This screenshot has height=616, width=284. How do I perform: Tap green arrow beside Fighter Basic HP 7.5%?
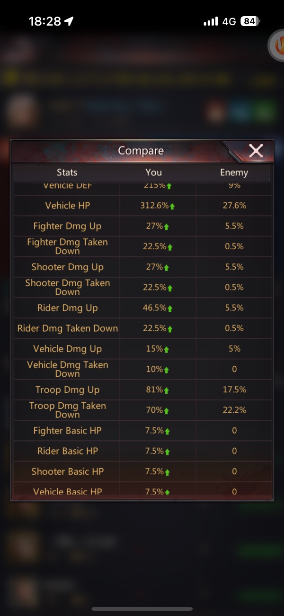coord(168,431)
